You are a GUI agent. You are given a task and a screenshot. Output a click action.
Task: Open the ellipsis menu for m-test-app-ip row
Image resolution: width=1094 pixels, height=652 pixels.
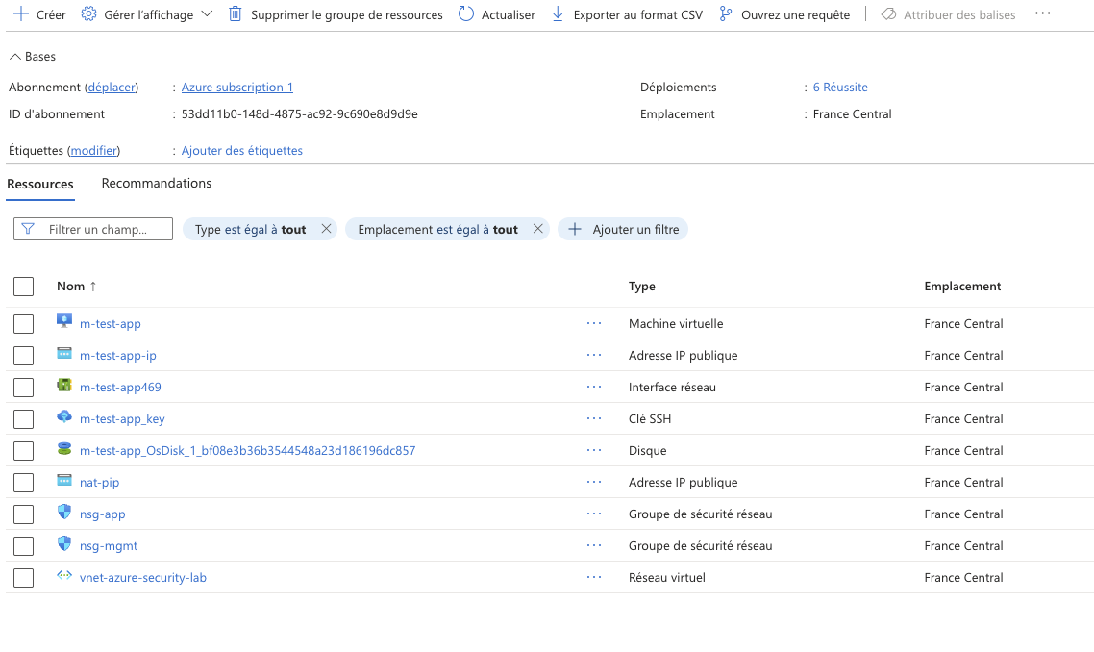pos(594,355)
